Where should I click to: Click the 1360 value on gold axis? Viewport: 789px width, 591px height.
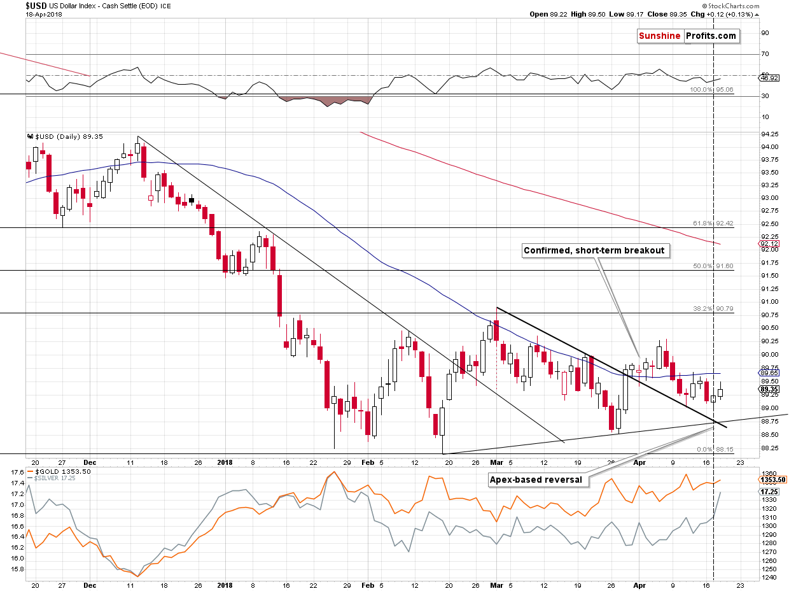click(767, 474)
